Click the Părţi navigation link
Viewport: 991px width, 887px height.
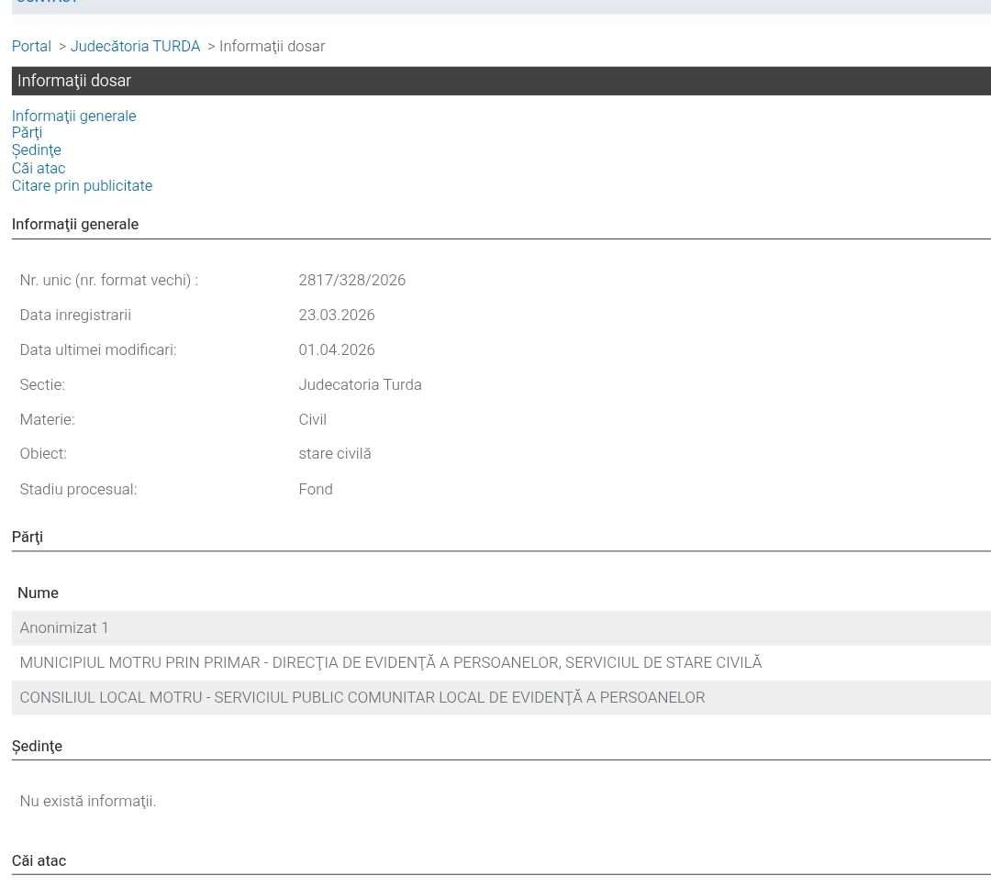click(x=27, y=132)
